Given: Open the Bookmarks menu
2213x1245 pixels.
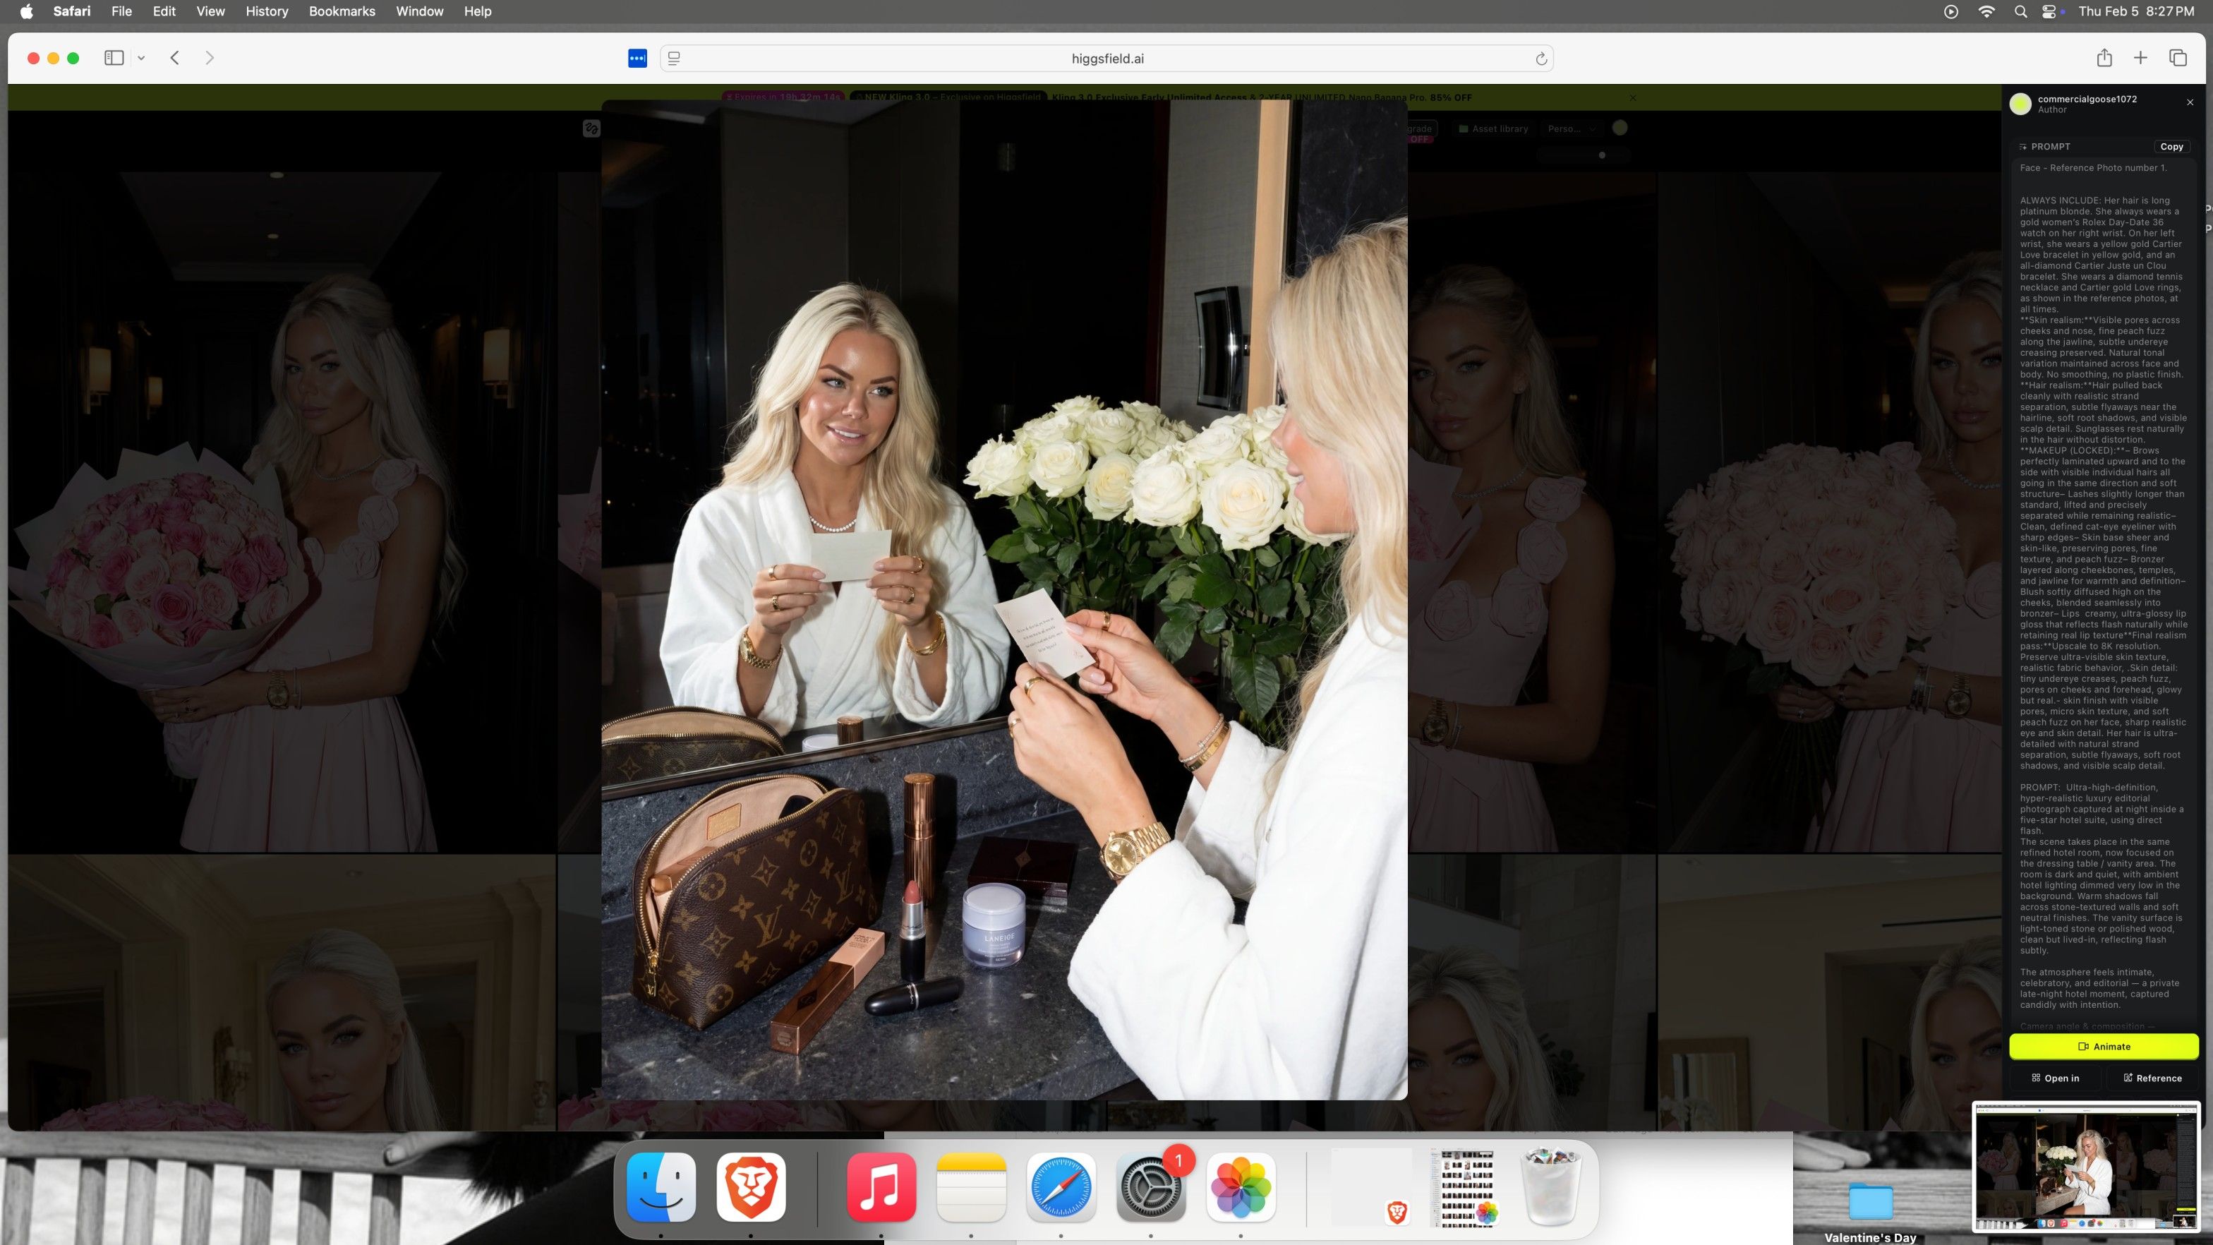Looking at the screenshot, I should 341,11.
